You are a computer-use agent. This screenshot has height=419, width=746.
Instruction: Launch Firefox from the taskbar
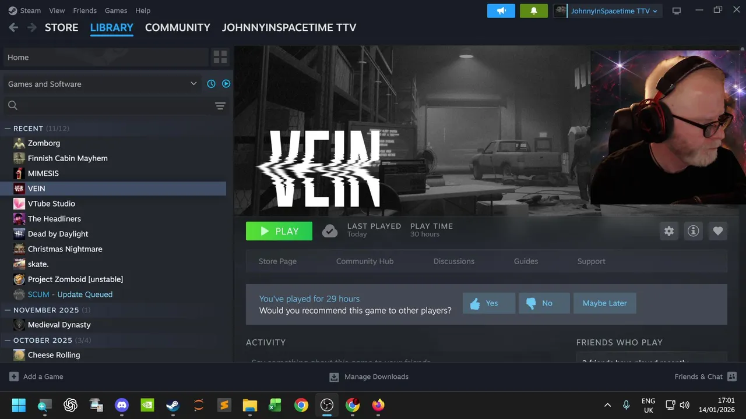coord(378,405)
